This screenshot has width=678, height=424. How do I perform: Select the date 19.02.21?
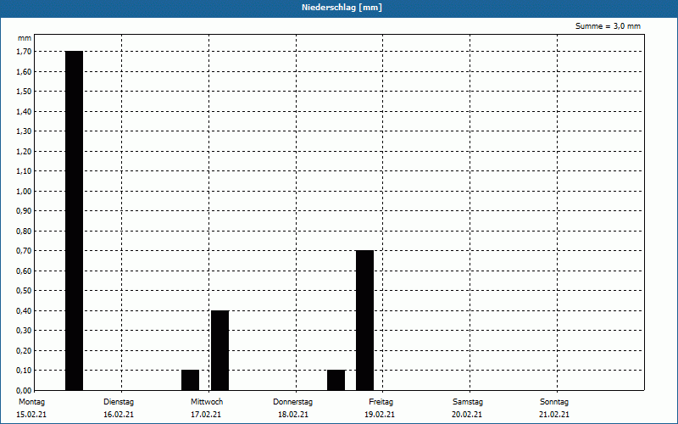[380, 415]
